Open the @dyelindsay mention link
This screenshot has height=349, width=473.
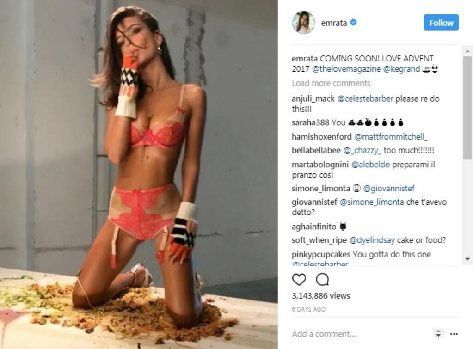click(x=372, y=240)
